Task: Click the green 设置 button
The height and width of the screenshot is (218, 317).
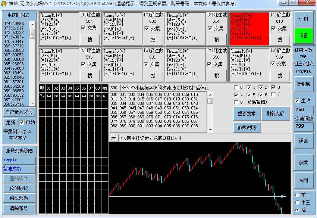Action: click(304, 36)
